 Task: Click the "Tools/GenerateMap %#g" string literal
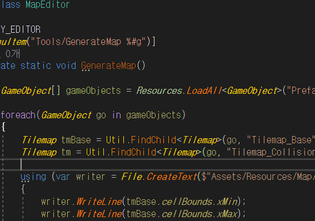point(88,42)
